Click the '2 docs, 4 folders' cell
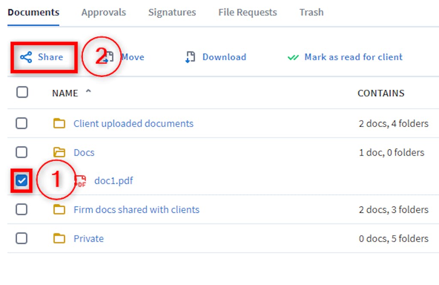Image resolution: width=439 pixels, height=285 pixels. click(394, 124)
